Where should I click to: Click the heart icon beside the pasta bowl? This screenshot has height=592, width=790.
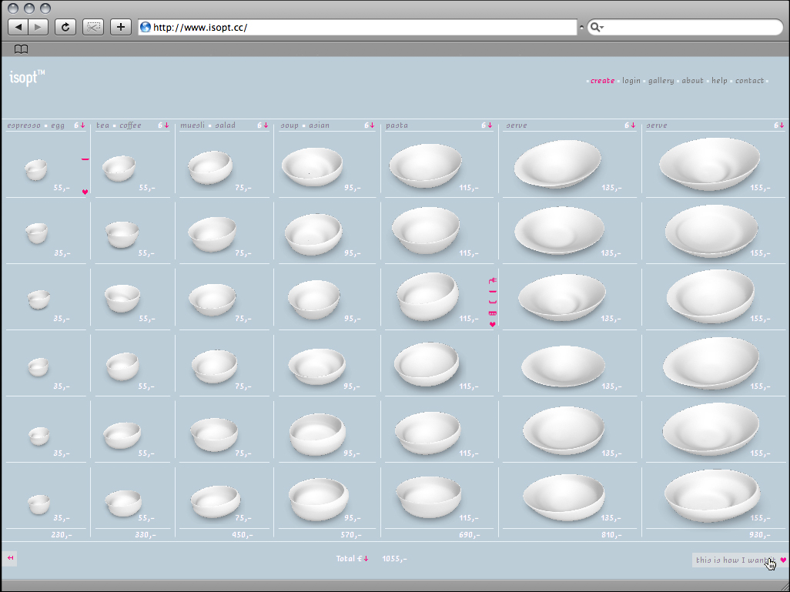pos(493,324)
